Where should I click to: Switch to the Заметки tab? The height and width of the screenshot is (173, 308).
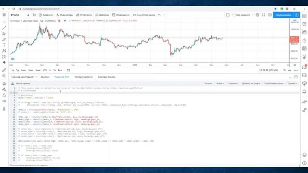(x=45, y=77)
